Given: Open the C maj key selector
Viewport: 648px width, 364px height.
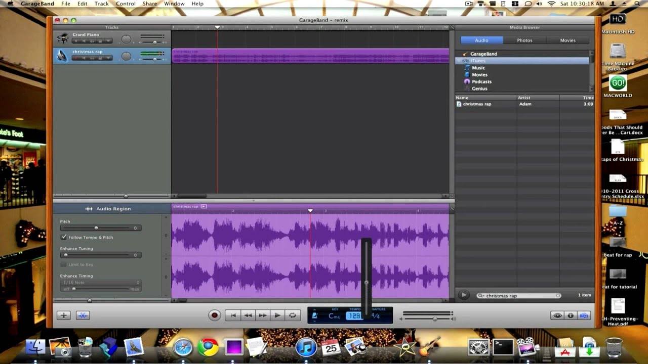Looking at the screenshot, I should click(335, 316).
